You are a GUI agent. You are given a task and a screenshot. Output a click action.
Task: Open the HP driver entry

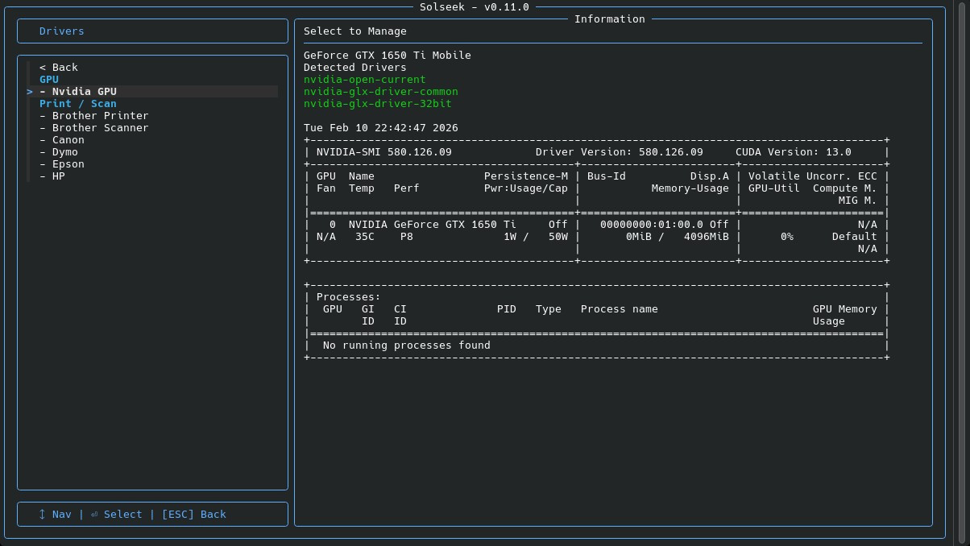coord(58,176)
